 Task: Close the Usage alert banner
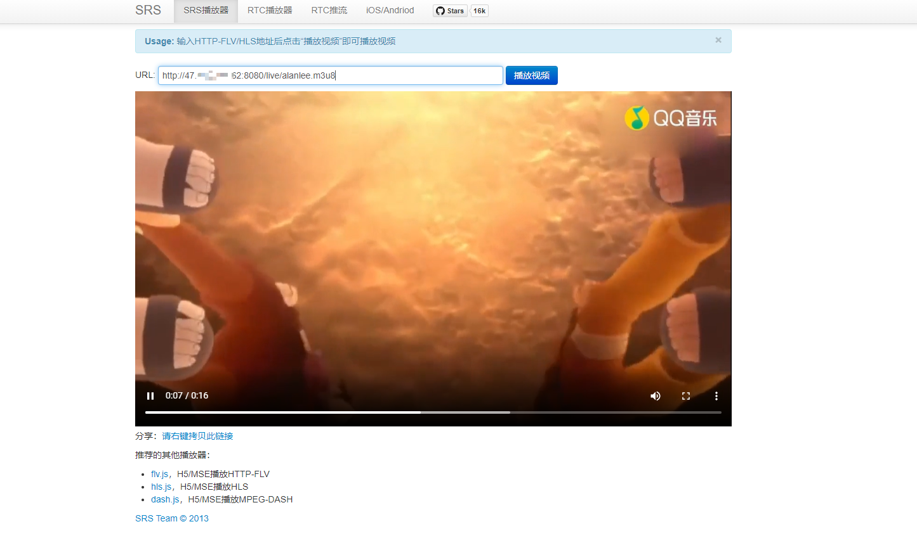[718, 40]
